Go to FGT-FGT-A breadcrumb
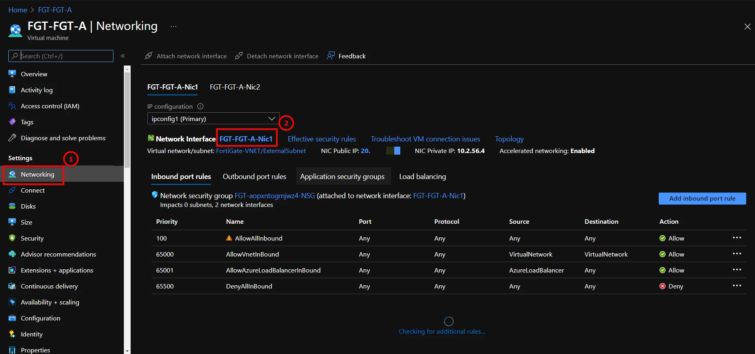Viewport: 755px width, 354px height. 55,10
